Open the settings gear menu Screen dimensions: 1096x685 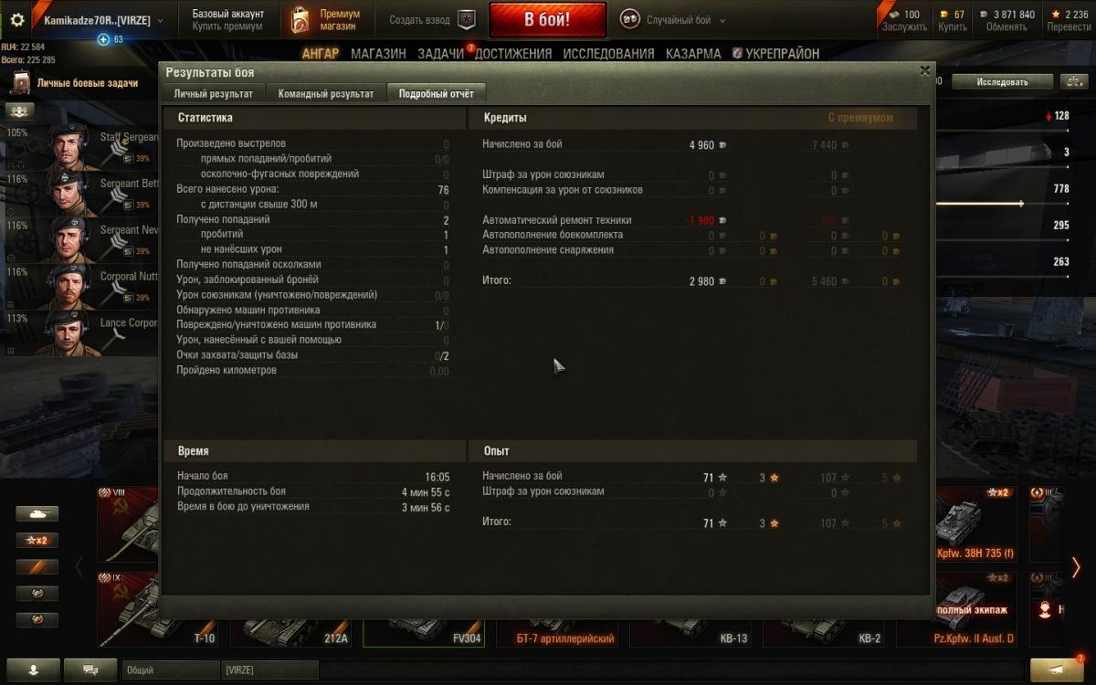[17, 20]
